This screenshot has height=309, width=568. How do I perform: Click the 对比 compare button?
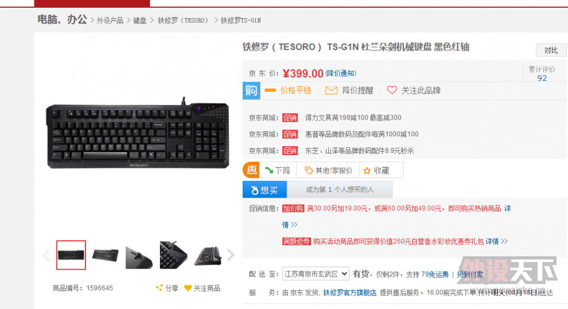point(551,50)
